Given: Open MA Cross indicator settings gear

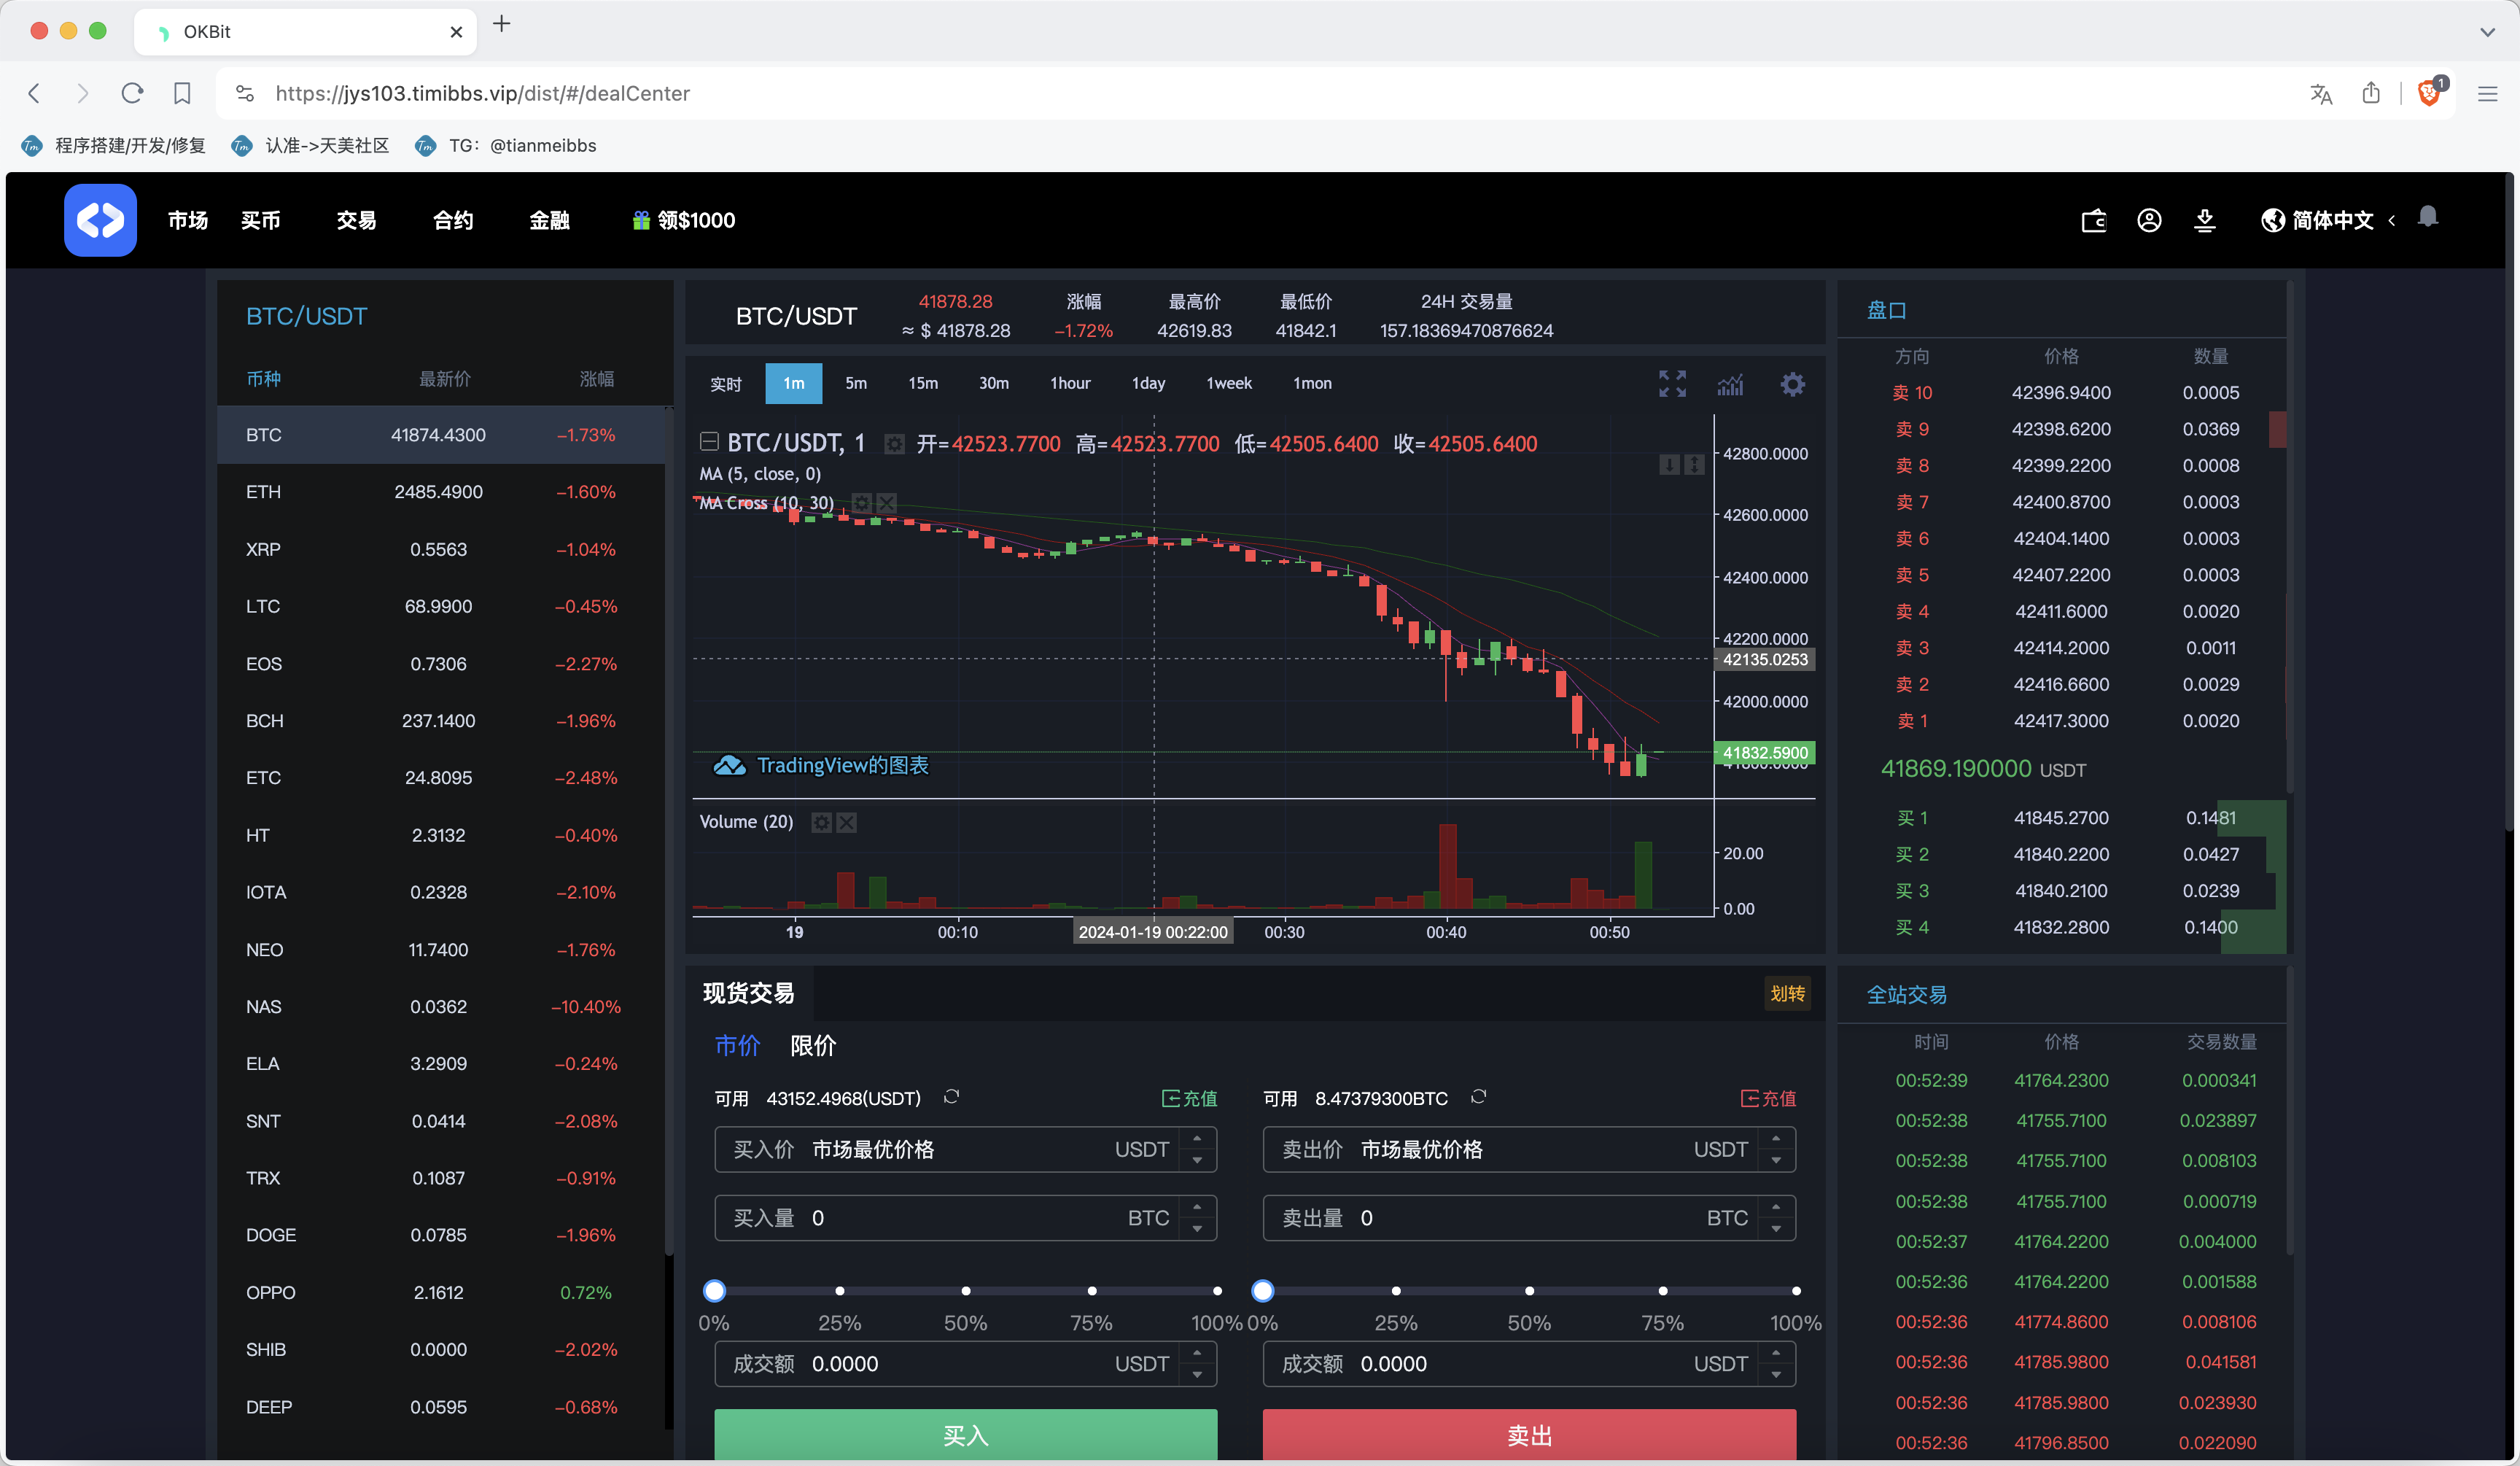Looking at the screenshot, I should pyautogui.click(x=861, y=502).
